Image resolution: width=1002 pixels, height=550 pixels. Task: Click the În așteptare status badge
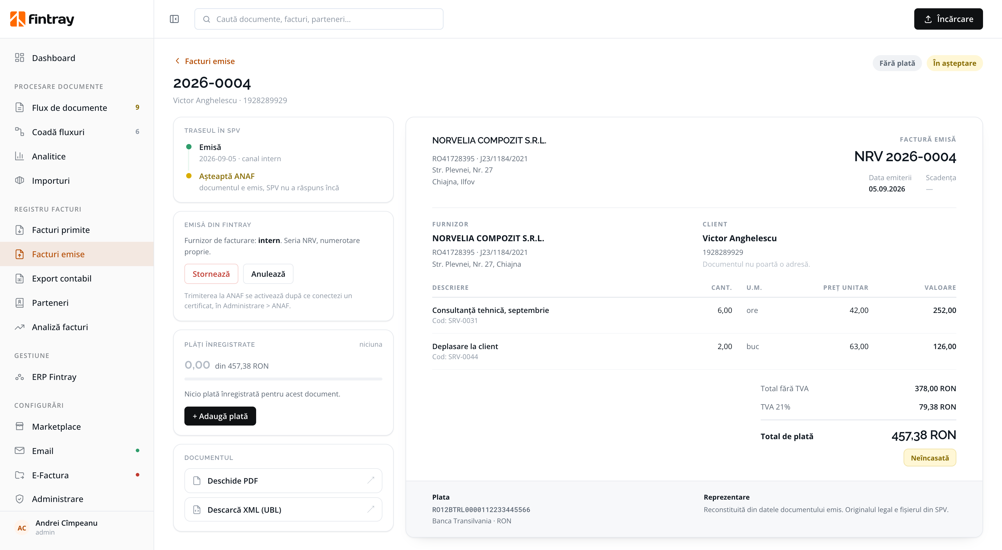click(x=955, y=63)
